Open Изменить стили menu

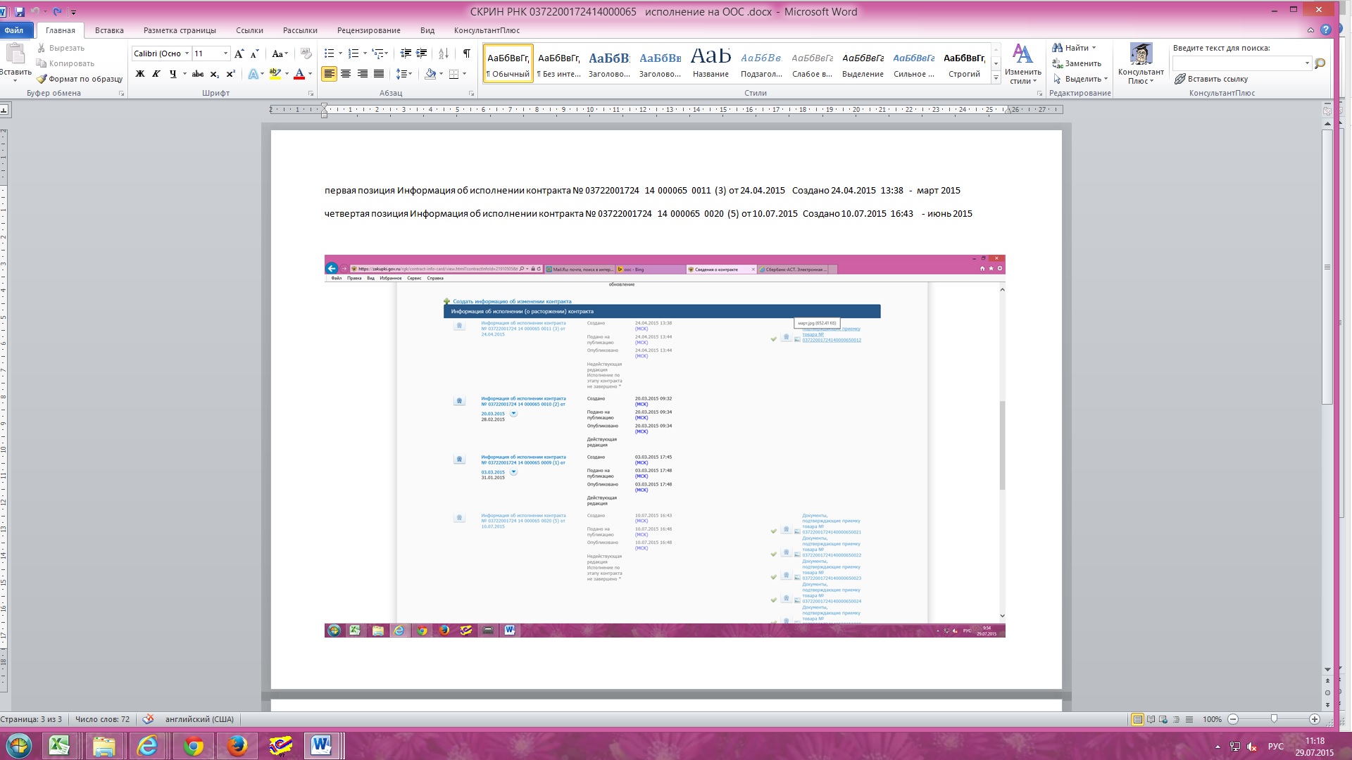click(x=1022, y=64)
